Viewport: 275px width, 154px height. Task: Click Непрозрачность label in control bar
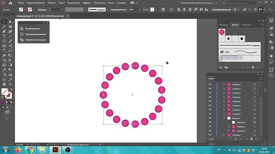point(119,9)
